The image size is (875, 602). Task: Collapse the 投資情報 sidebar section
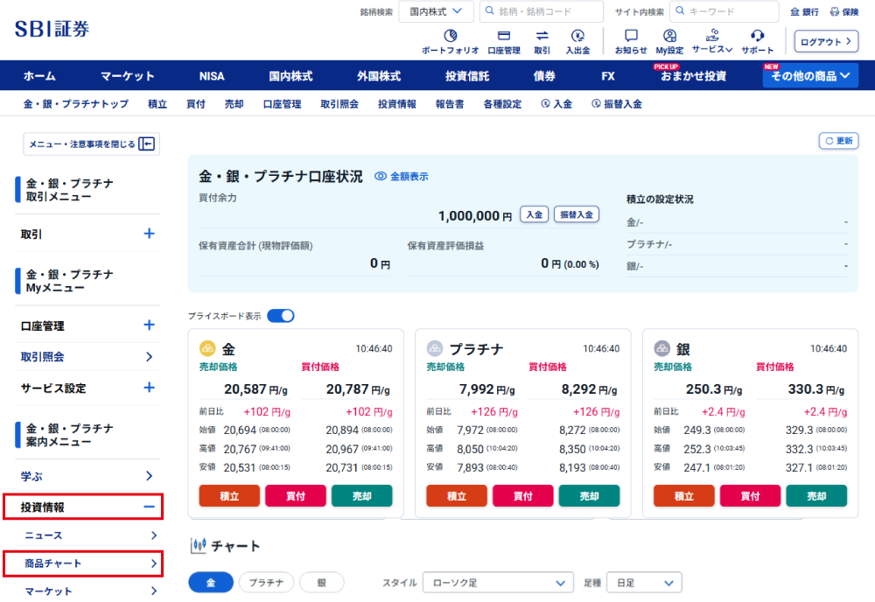tap(149, 507)
